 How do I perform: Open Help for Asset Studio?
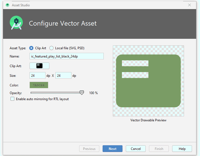pyautogui.click(x=182, y=149)
